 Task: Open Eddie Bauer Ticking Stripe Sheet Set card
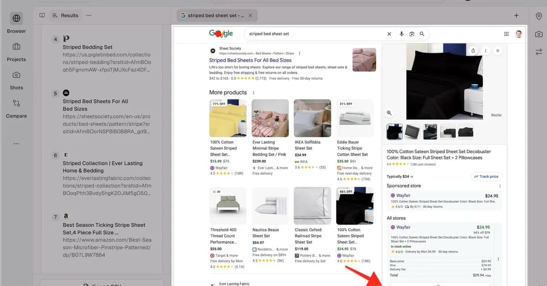355,140
